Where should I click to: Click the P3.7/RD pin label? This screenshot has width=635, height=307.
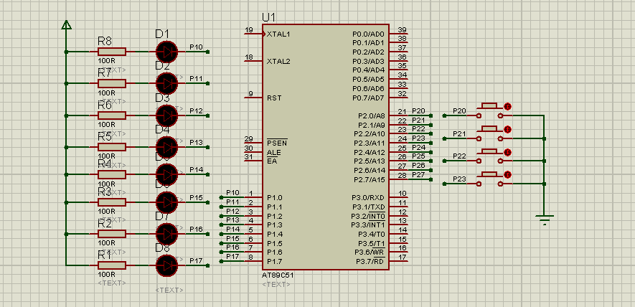point(370,262)
